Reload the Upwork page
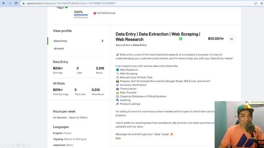Viewport: 264px width, 148px height. pyautogui.click(x=16, y=3)
